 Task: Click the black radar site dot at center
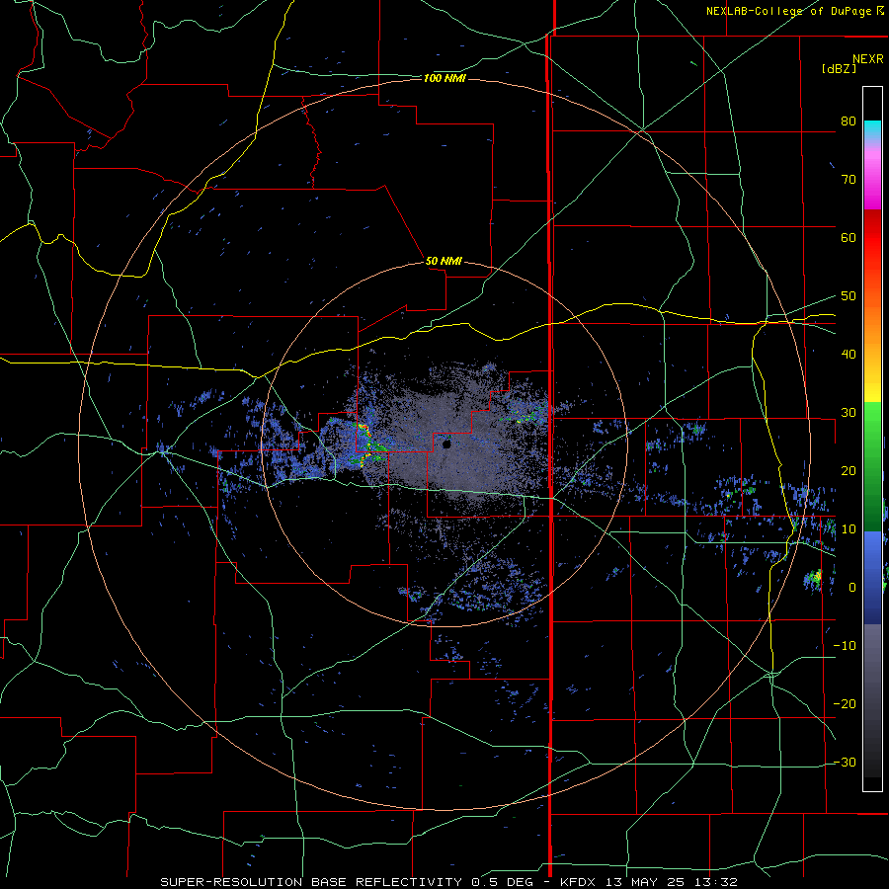click(446, 444)
